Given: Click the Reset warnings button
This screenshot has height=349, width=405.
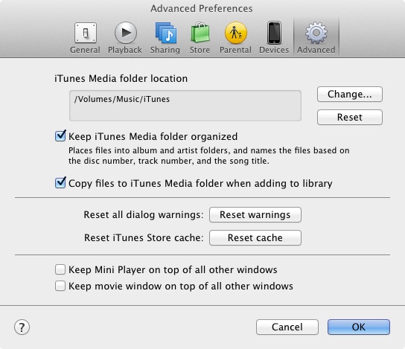Looking at the screenshot, I should 255,214.
